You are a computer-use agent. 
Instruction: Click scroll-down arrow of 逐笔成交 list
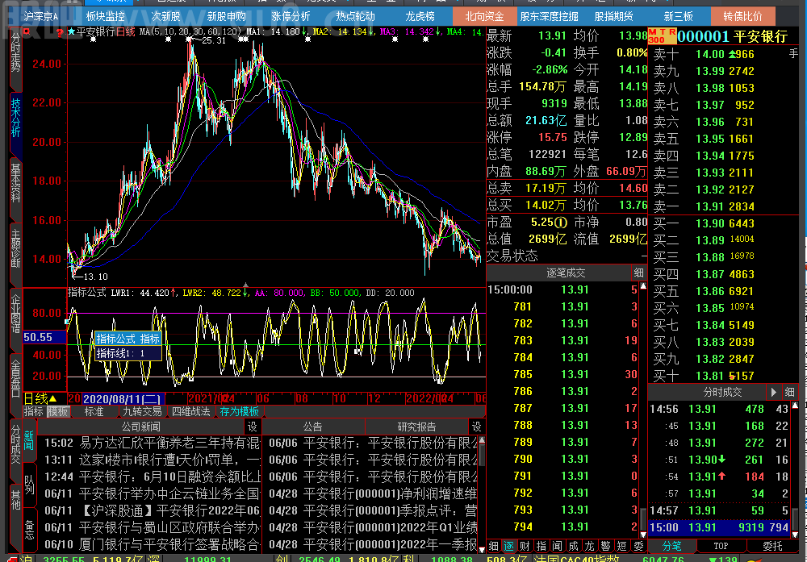(x=643, y=535)
